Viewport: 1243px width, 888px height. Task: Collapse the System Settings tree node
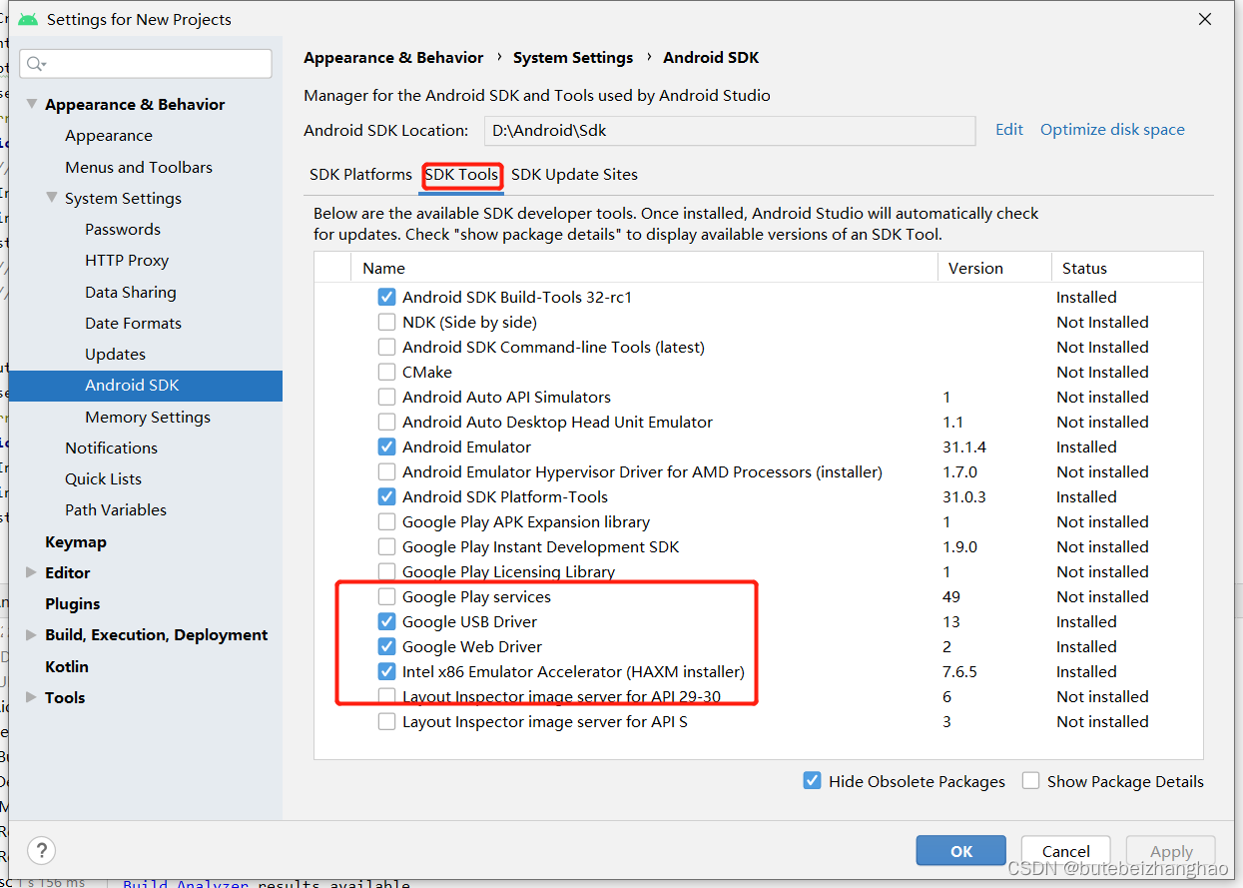coord(52,198)
